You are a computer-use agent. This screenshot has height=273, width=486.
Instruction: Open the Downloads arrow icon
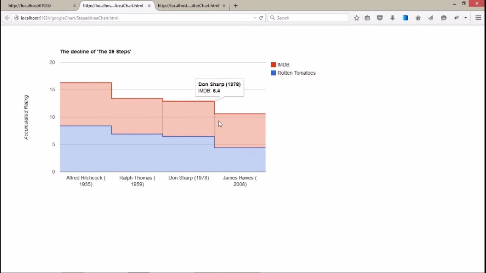pos(393,18)
